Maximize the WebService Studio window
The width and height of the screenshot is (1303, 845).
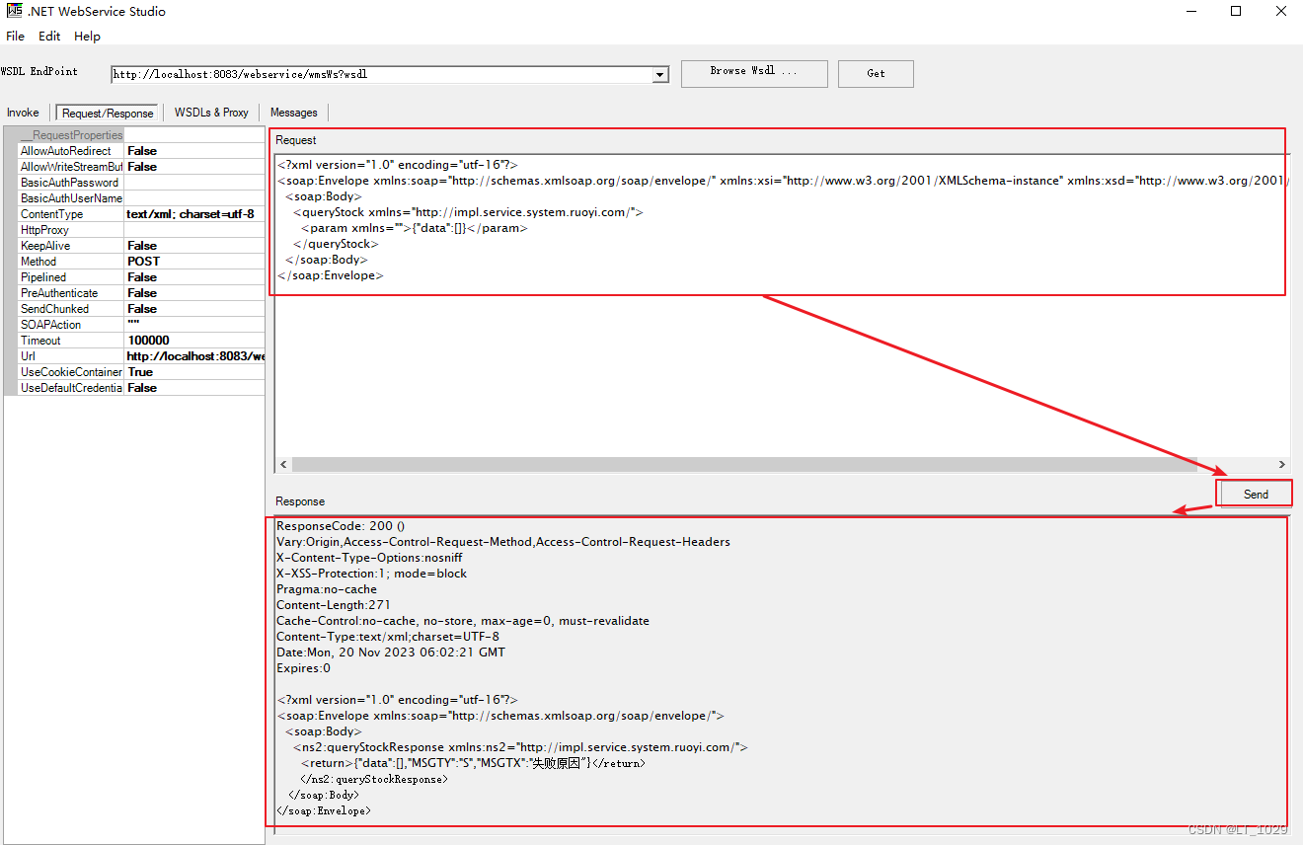coord(1236,12)
